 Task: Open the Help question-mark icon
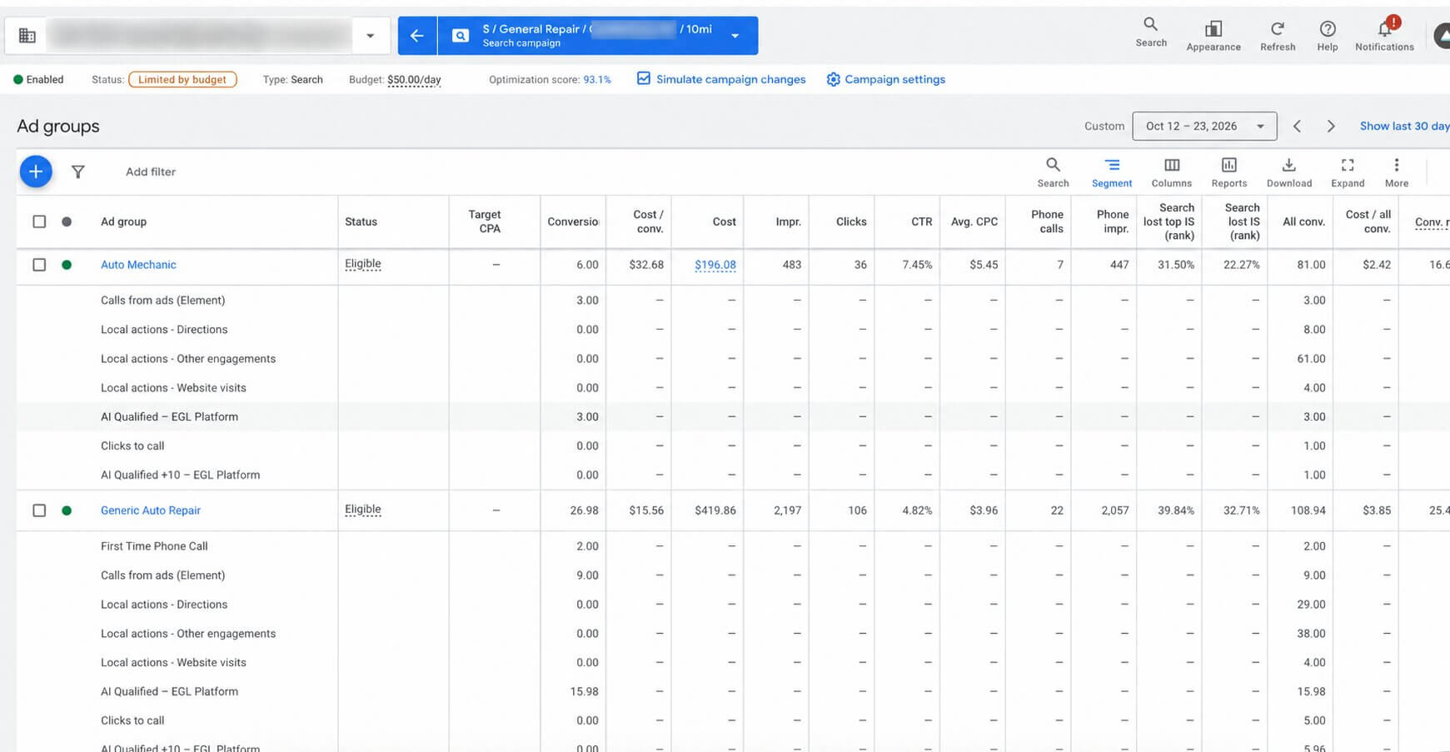pyautogui.click(x=1328, y=28)
